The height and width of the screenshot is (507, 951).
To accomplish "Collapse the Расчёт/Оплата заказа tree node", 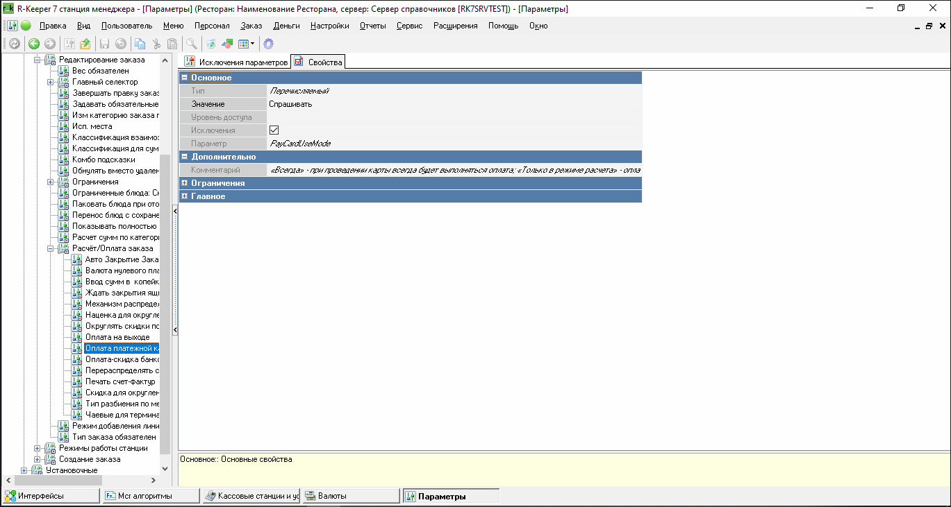I will tap(50, 248).
